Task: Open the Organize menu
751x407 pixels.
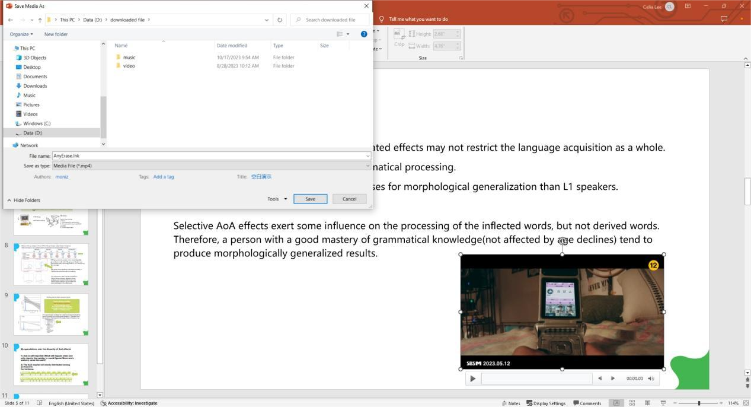Action: pyautogui.click(x=21, y=34)
